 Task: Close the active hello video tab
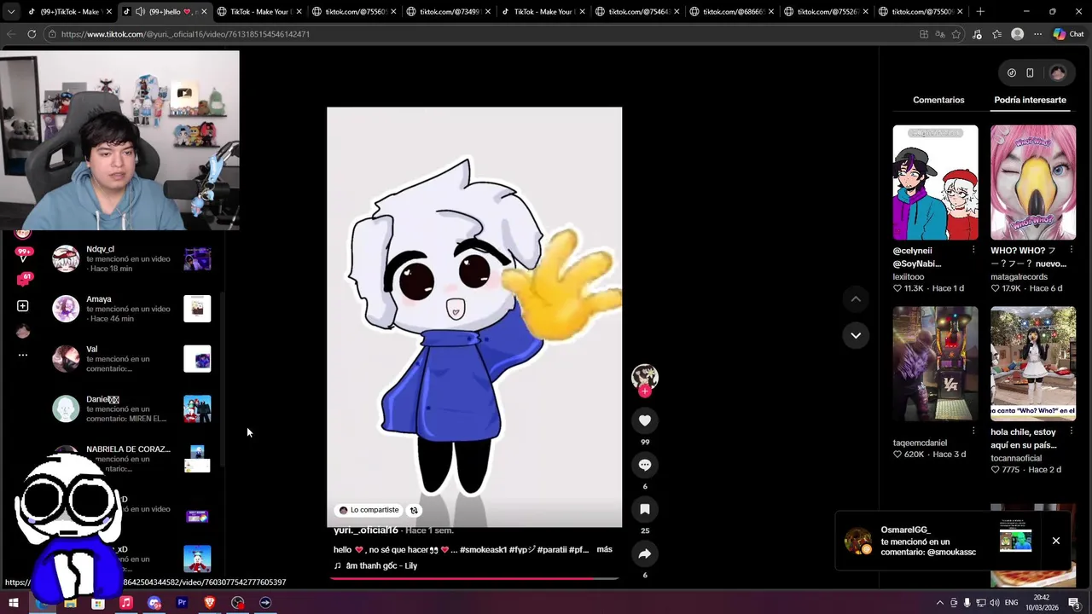click(204, 12)
